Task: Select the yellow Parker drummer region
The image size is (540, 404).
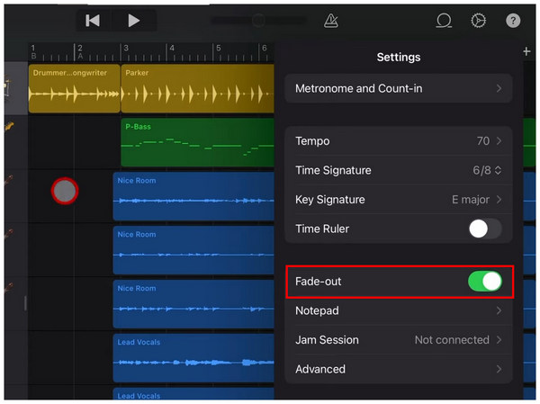Action: [x=196, y=88]
